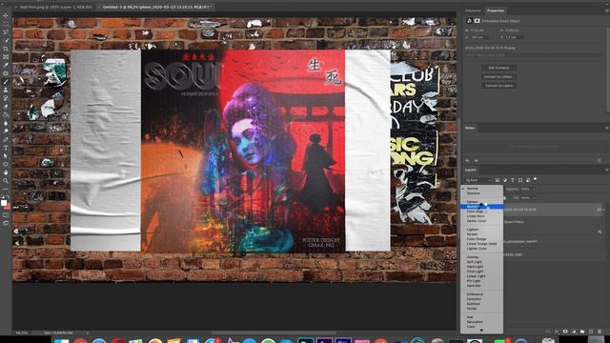Image resolution: width=610 pixels, height=343 pixels.
Task: Create a new group in Layers panel
Action: (582, 332)
